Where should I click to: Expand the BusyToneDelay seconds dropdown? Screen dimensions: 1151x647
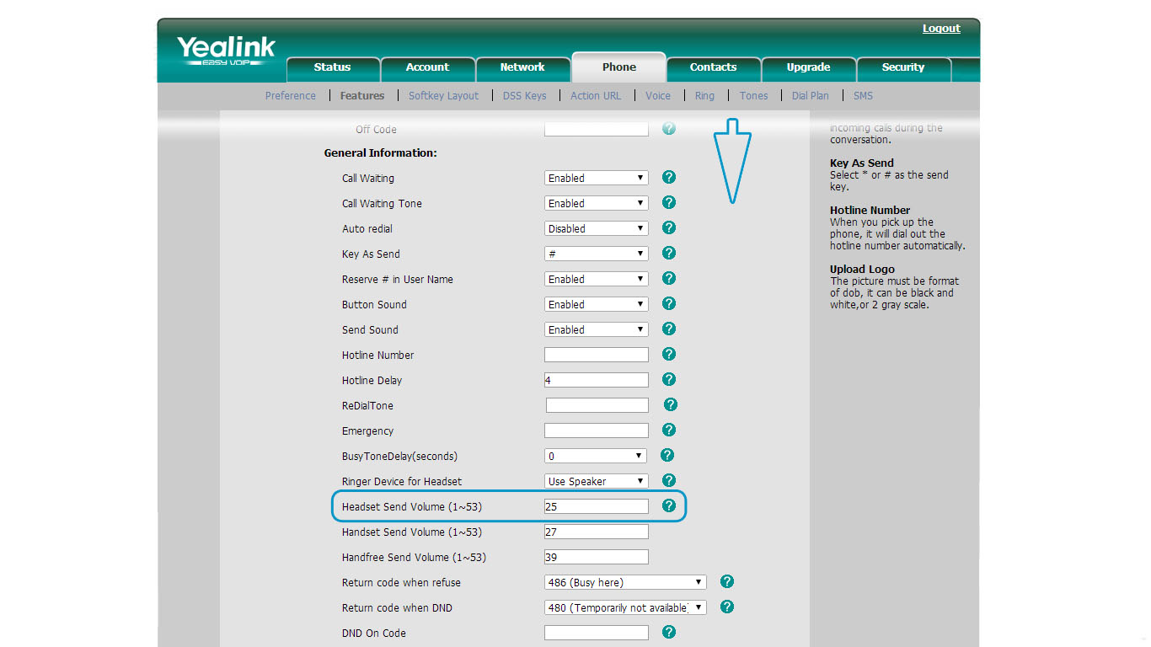595,456
